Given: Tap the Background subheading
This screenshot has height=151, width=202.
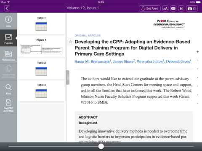Looking at the screenshot, I should 88,123.
